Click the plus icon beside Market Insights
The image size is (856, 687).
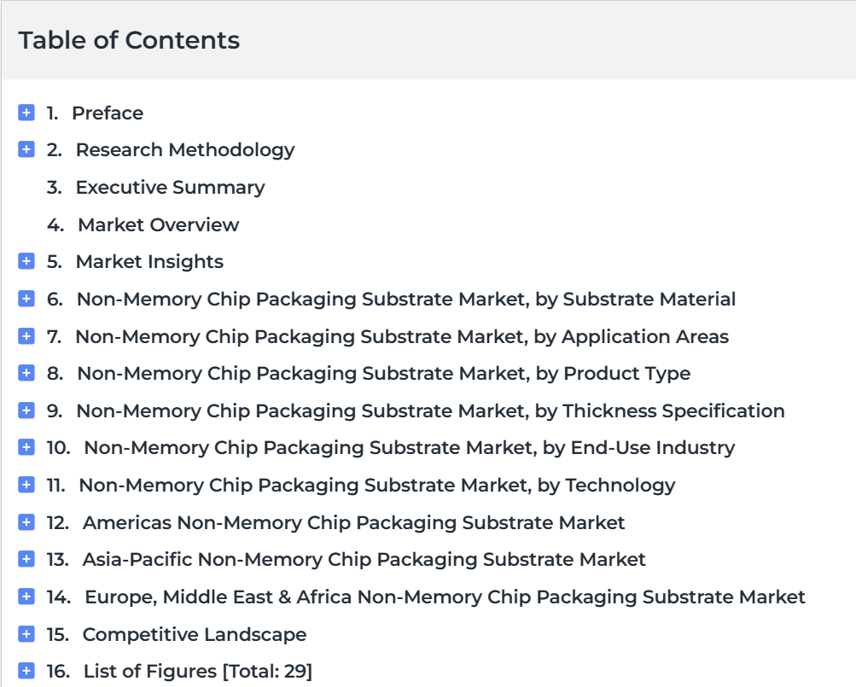pyautogui.click(x=26, y=261)
